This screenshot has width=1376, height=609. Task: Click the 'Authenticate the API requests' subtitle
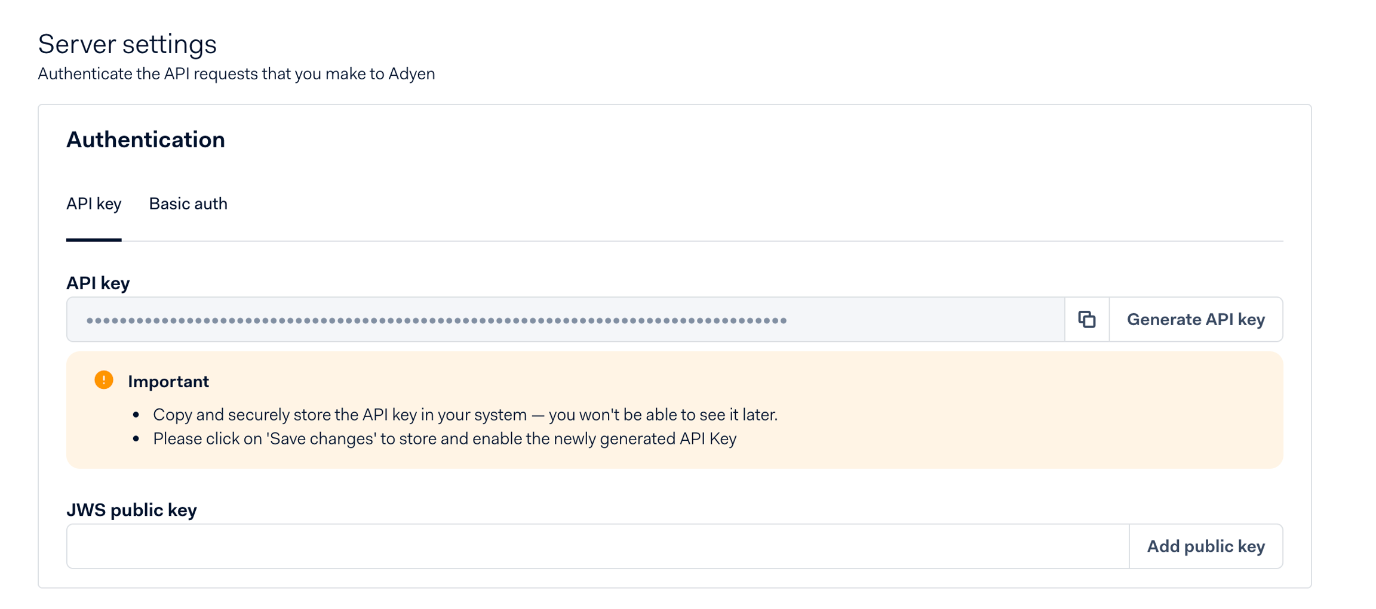pos(236,74)
